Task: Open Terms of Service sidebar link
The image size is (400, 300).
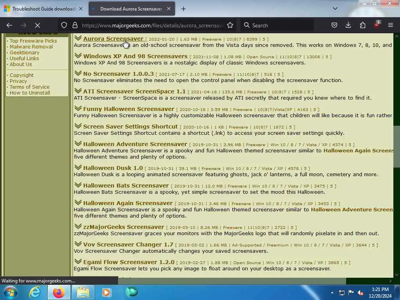Action: tap(30, 87)
